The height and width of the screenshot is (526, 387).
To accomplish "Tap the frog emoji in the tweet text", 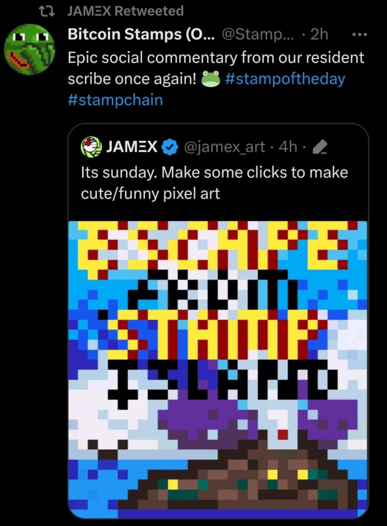I will pyautogui.click(x=210, y=80).
